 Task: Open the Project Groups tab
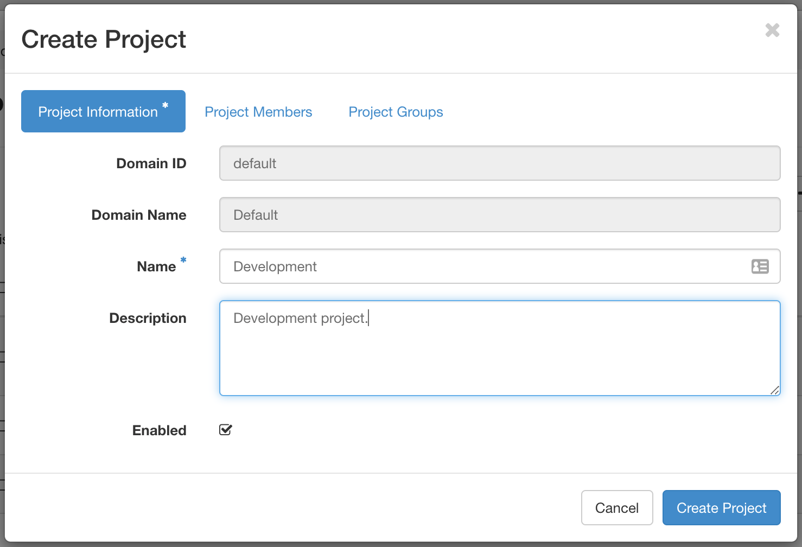coord(396,112)
